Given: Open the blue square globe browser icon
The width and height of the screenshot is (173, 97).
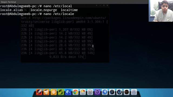Looking at the screenshot, I should 68,92.
